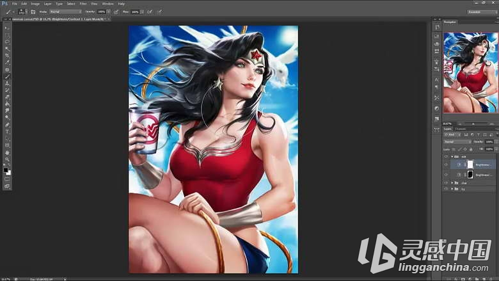Toggle lock transparent pixels
The height and width of the screenshot is (281, 499).
pos(454,149)
